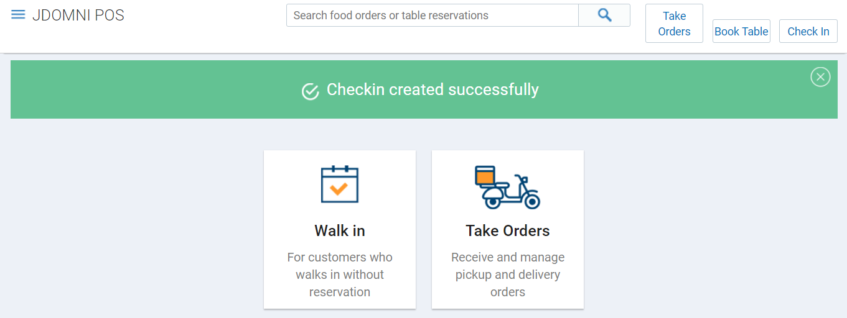Click the Check In button
Image resolution: width=847 pixels, height=318 pixels.
tap(808, 31)
